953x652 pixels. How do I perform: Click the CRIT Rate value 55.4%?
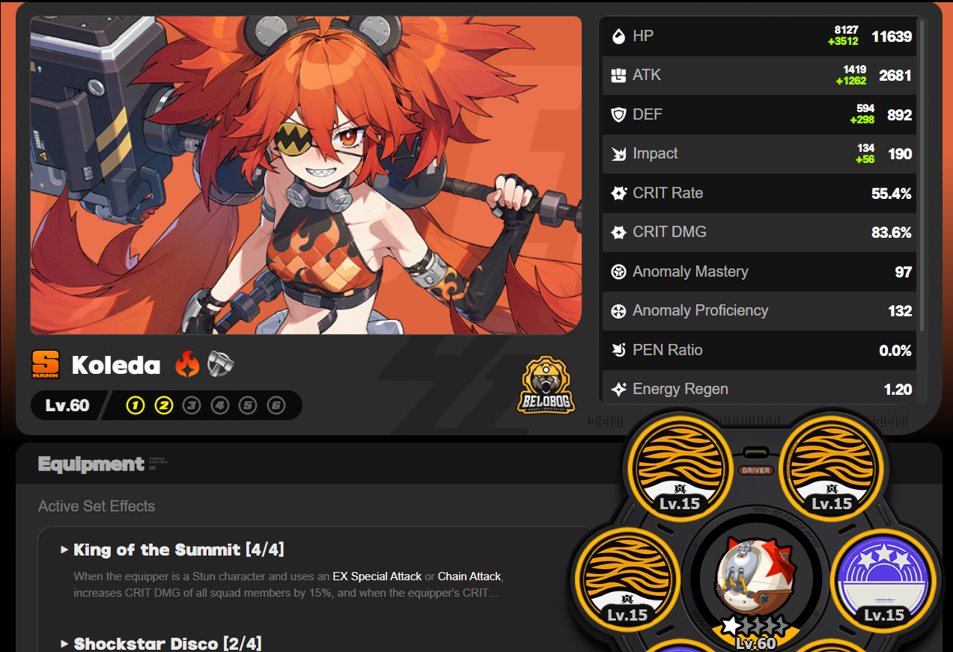(x=892, y=194)
